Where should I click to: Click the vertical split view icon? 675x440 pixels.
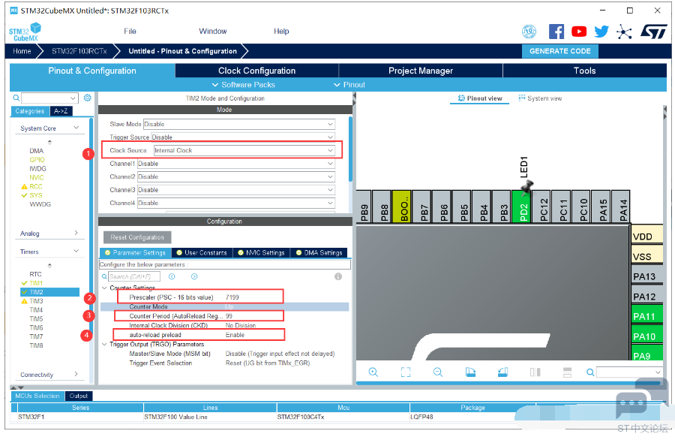pos(535,372)
